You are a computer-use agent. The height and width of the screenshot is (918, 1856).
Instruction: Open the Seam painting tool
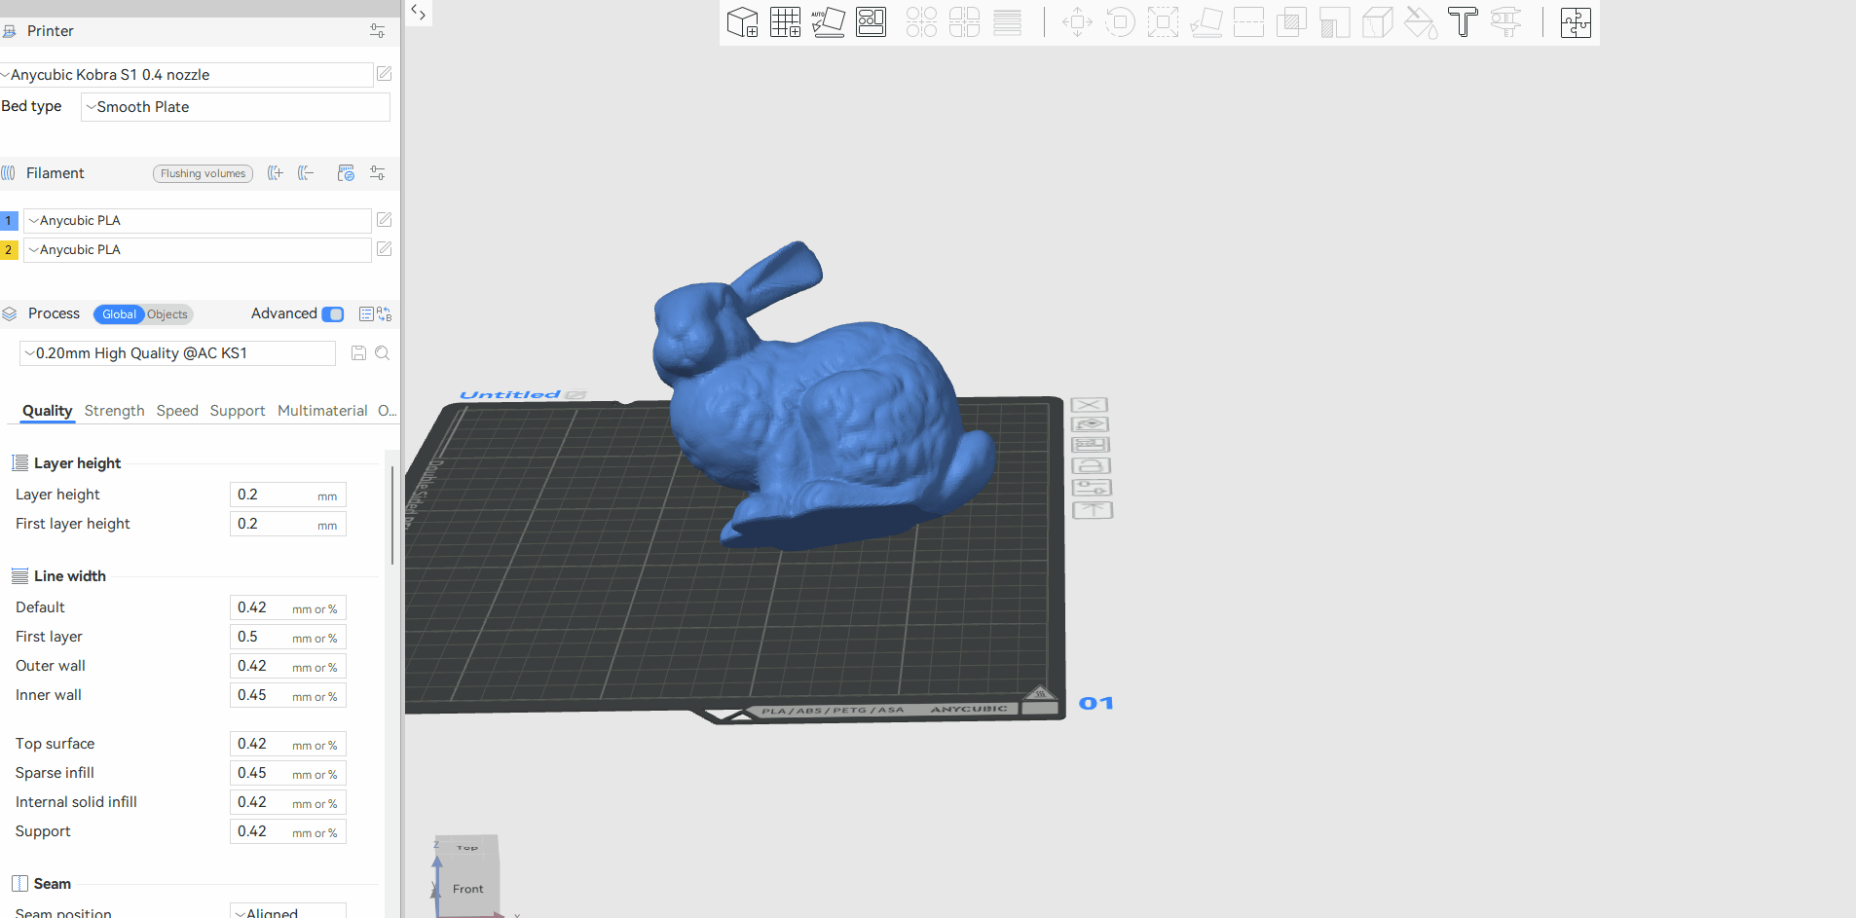pos(1377,21)
